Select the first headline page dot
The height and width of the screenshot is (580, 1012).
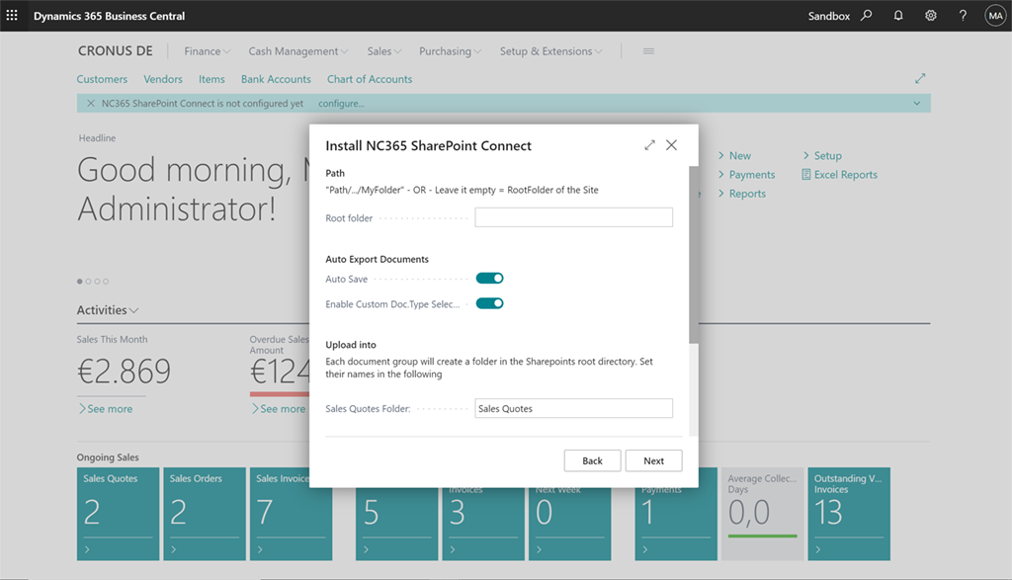79,282
